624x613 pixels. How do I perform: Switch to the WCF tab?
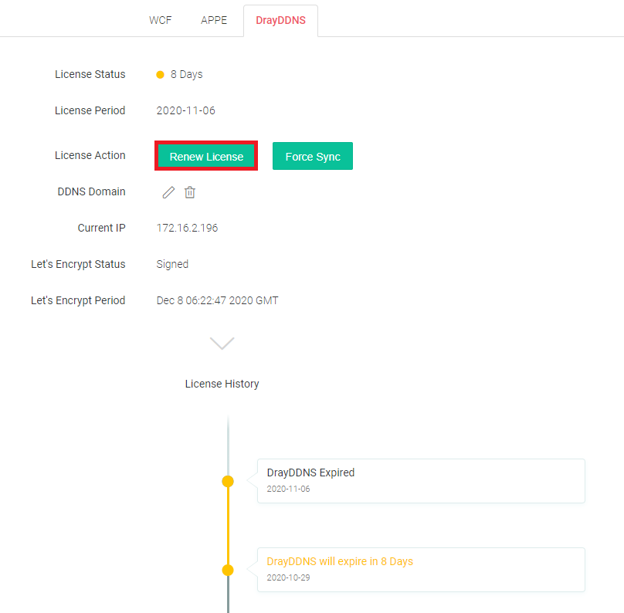pyautogui.click(x=161, y=20)
